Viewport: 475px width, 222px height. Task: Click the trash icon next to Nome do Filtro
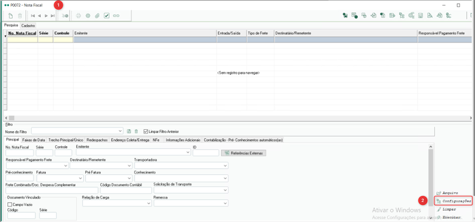136,131
